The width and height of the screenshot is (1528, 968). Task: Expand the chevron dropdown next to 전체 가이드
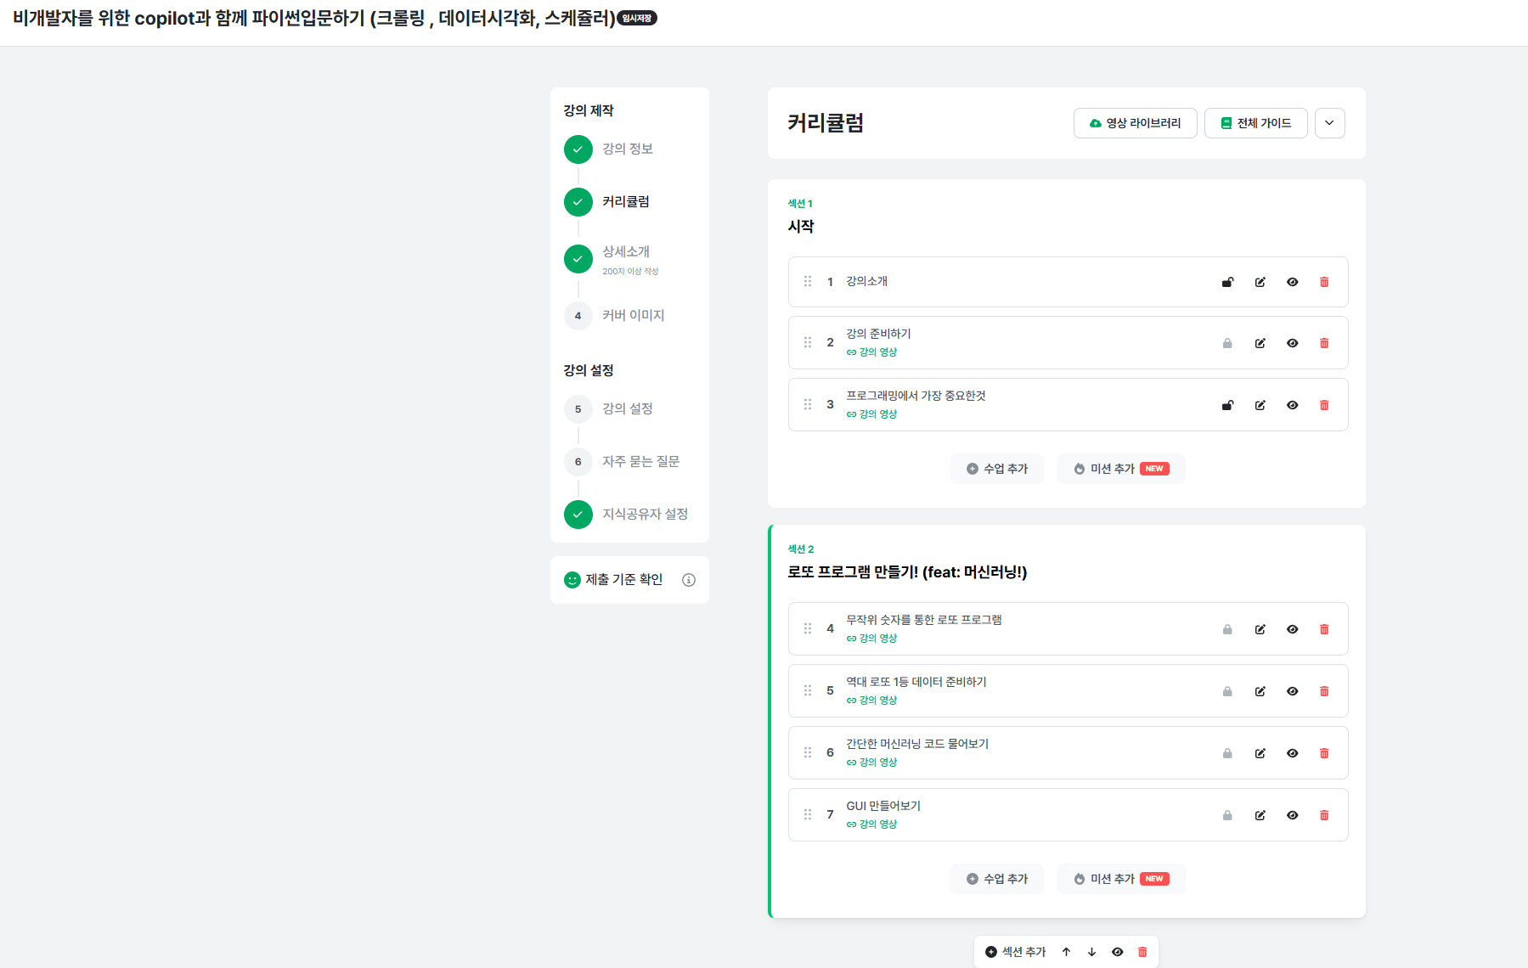click(1329, 123)
